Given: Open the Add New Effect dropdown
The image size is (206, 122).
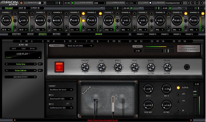Looking at the screenshot, I should pyautogui.click(x=21, y=77).
